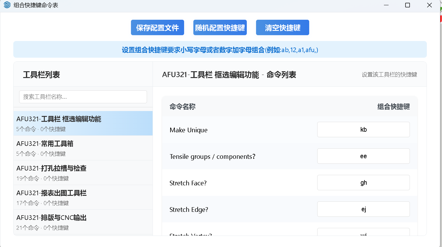The width and height of the screenshot is (442, 247).
Task: Focus the 搜索工具栏名称 search field
Action: click(x=83, y=97)
